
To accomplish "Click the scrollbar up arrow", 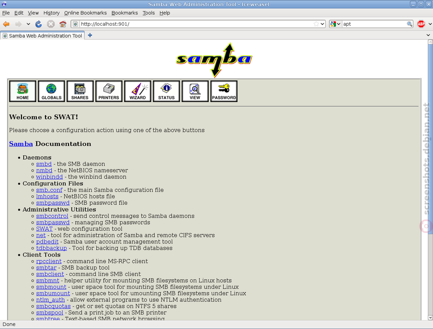I will click(x=430, y=42).
